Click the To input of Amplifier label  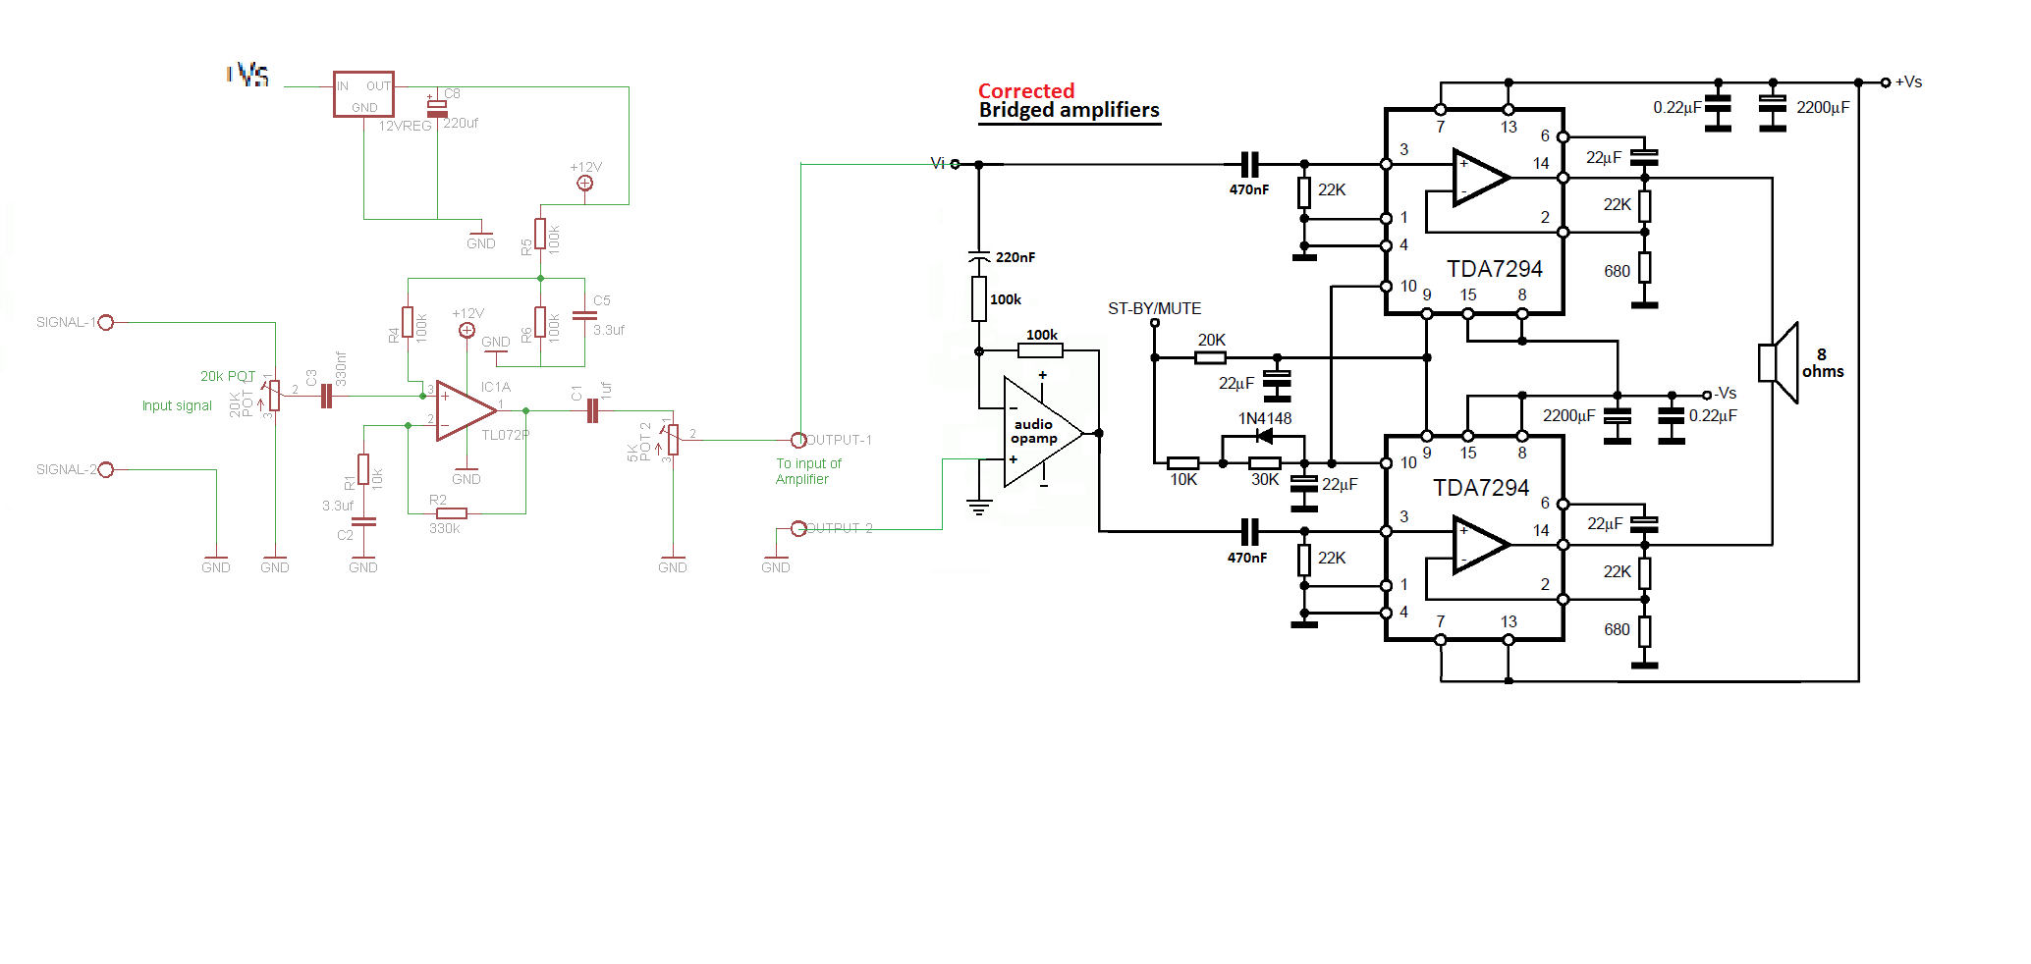(809, 471)
